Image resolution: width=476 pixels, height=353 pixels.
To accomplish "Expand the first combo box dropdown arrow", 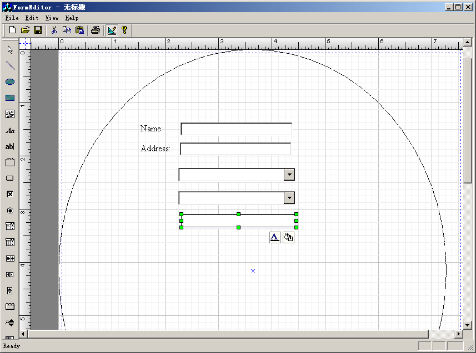I will 289,175.
